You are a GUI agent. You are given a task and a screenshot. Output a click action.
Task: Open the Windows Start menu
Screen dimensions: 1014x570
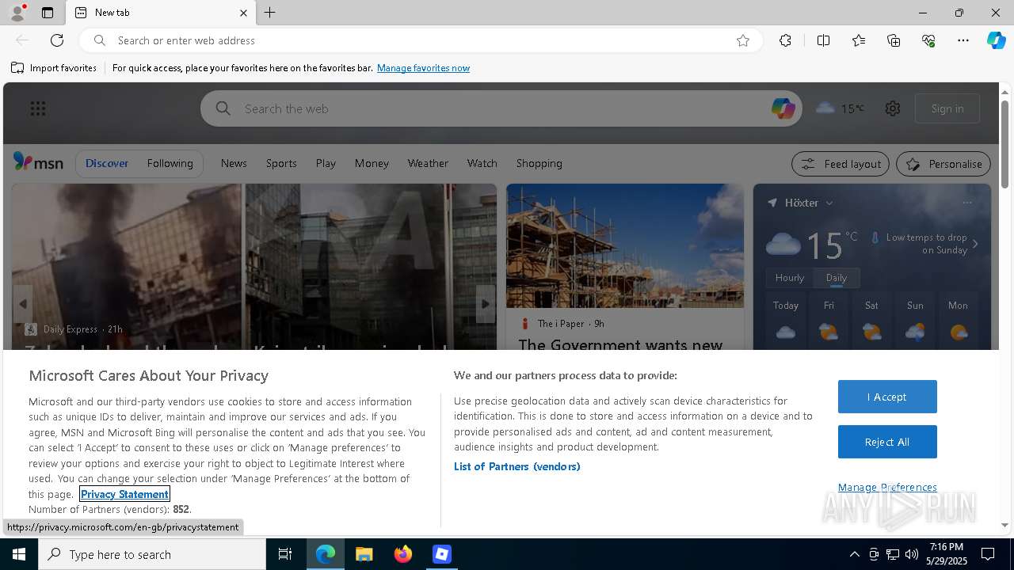[x=19, y=554]
